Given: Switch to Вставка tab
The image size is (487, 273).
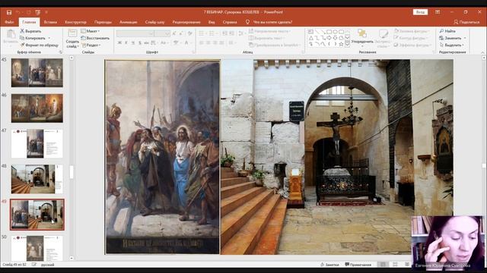Looking at the screenshot, I should coord(50,22).
